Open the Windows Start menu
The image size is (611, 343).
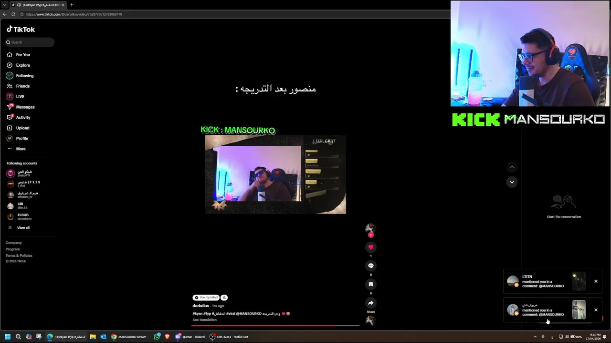[8, 337]
